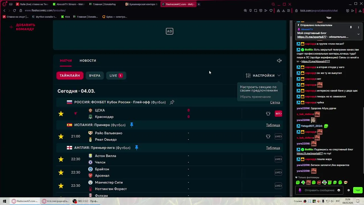Open the Матчи tab
Viewport: 364px width, 205px height.
coord(66,61)
